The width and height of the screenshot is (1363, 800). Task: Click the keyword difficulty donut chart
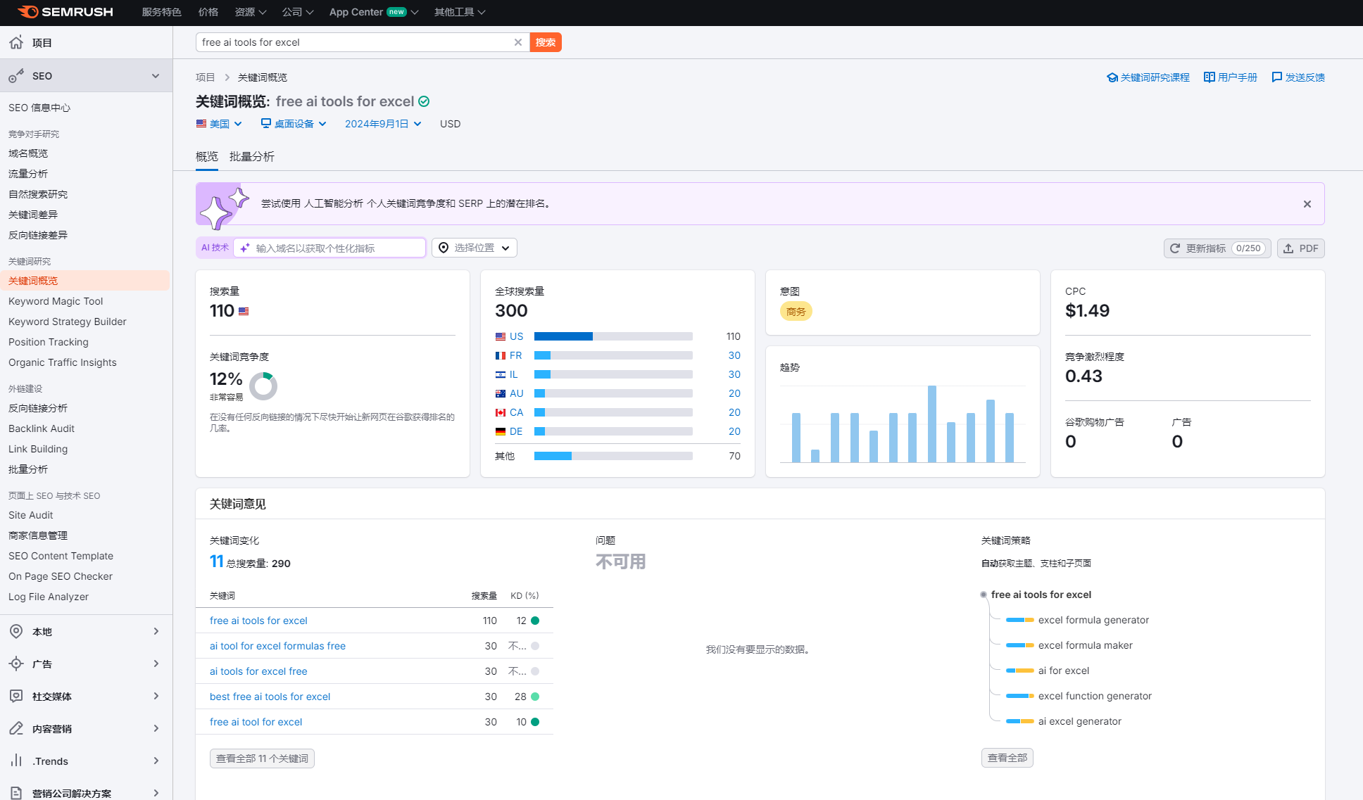263,386
